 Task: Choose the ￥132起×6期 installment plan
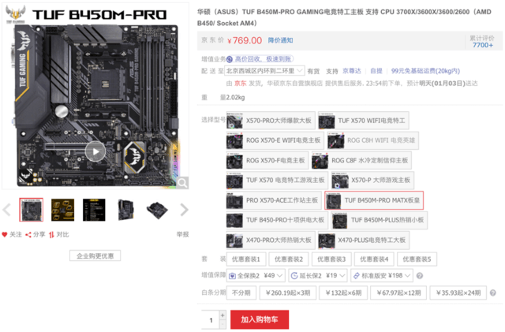(343, 293)
